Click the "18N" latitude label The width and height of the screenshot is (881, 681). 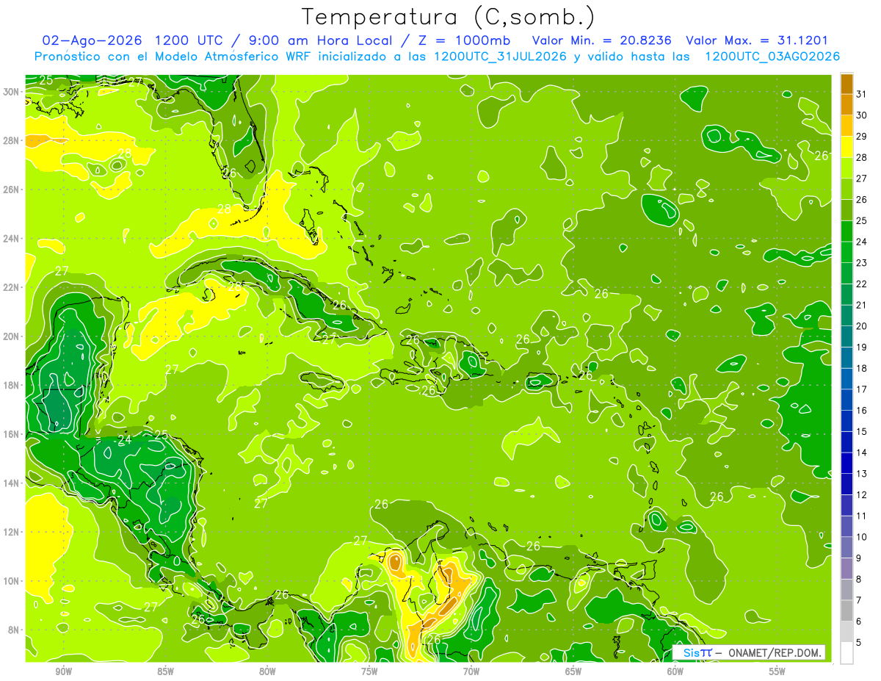coord(12,385)
